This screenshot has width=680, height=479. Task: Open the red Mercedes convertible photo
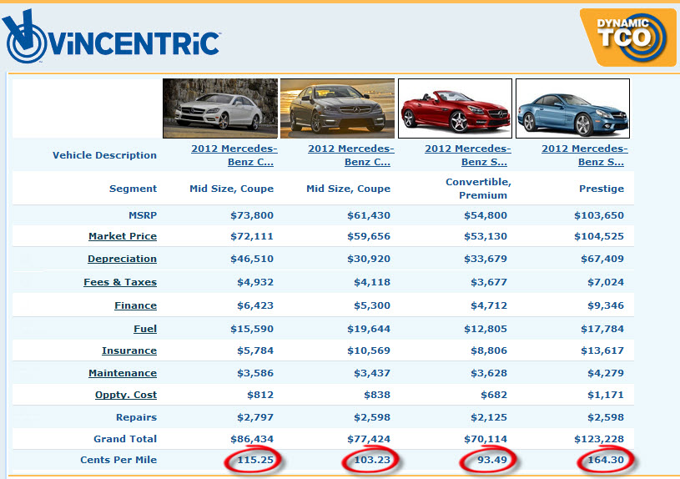point(455,108)
